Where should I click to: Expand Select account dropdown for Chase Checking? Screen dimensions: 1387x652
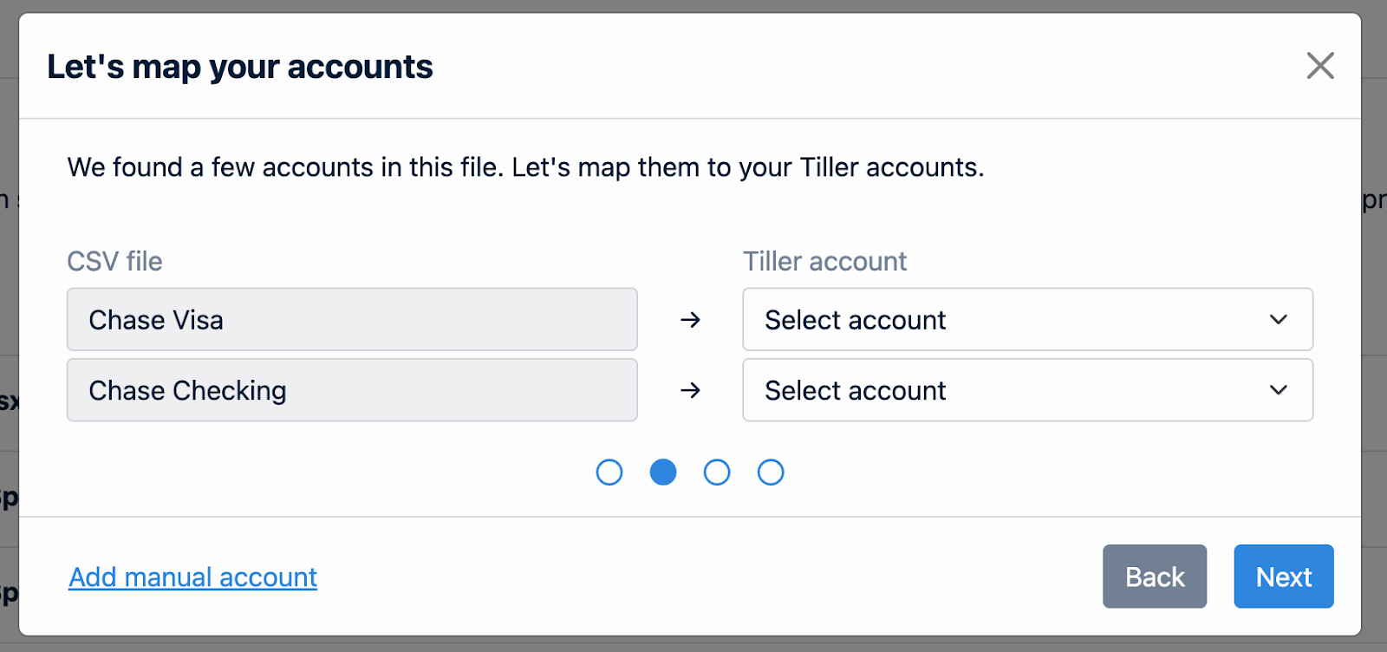coord(1027,390)
